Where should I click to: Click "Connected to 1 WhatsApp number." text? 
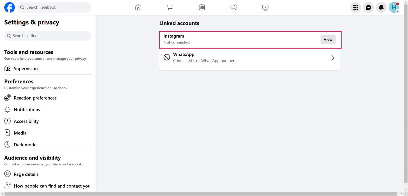[204, 61]
